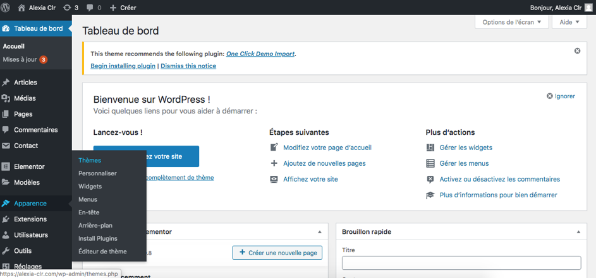Open Éditeur de thème from the submenu
596x278 pixels.
[102, 252]
